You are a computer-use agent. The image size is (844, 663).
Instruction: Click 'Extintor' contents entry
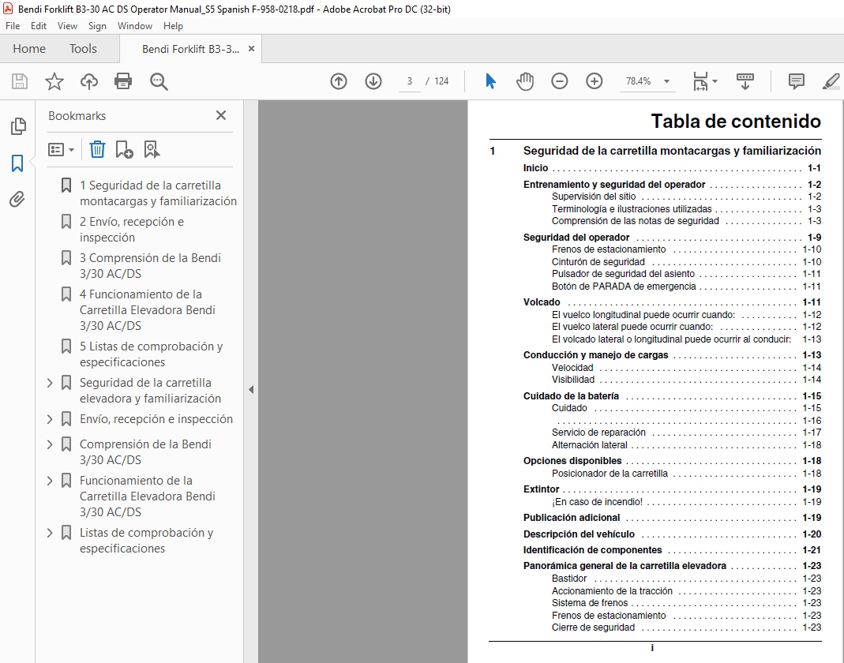click(x=541, y=489)
